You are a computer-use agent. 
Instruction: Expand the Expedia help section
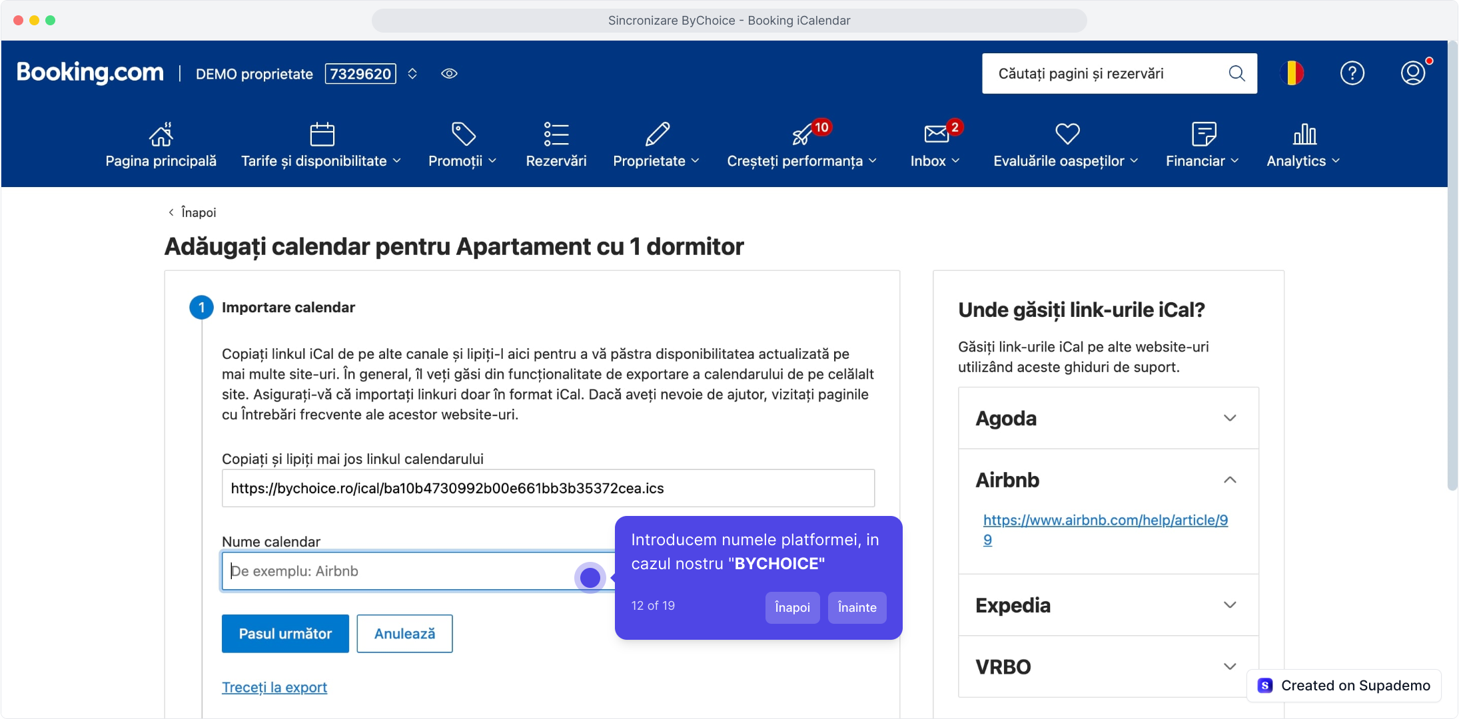pos(1229,605)
